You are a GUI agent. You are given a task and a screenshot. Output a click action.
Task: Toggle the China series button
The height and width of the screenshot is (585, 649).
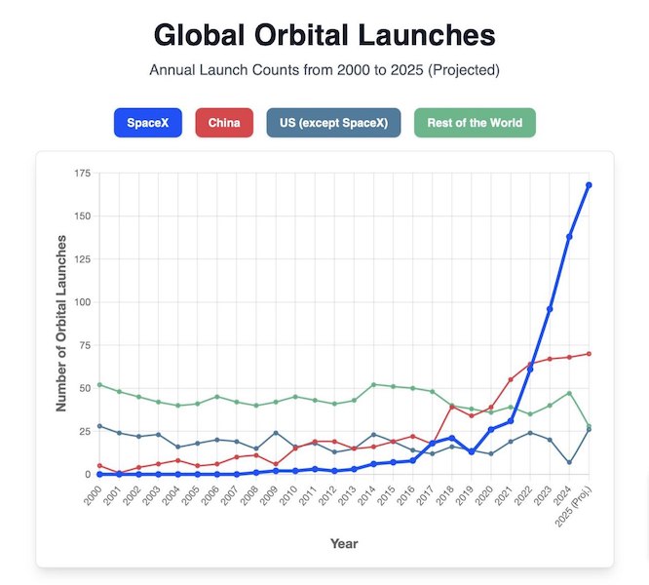[x=225, y=123]
